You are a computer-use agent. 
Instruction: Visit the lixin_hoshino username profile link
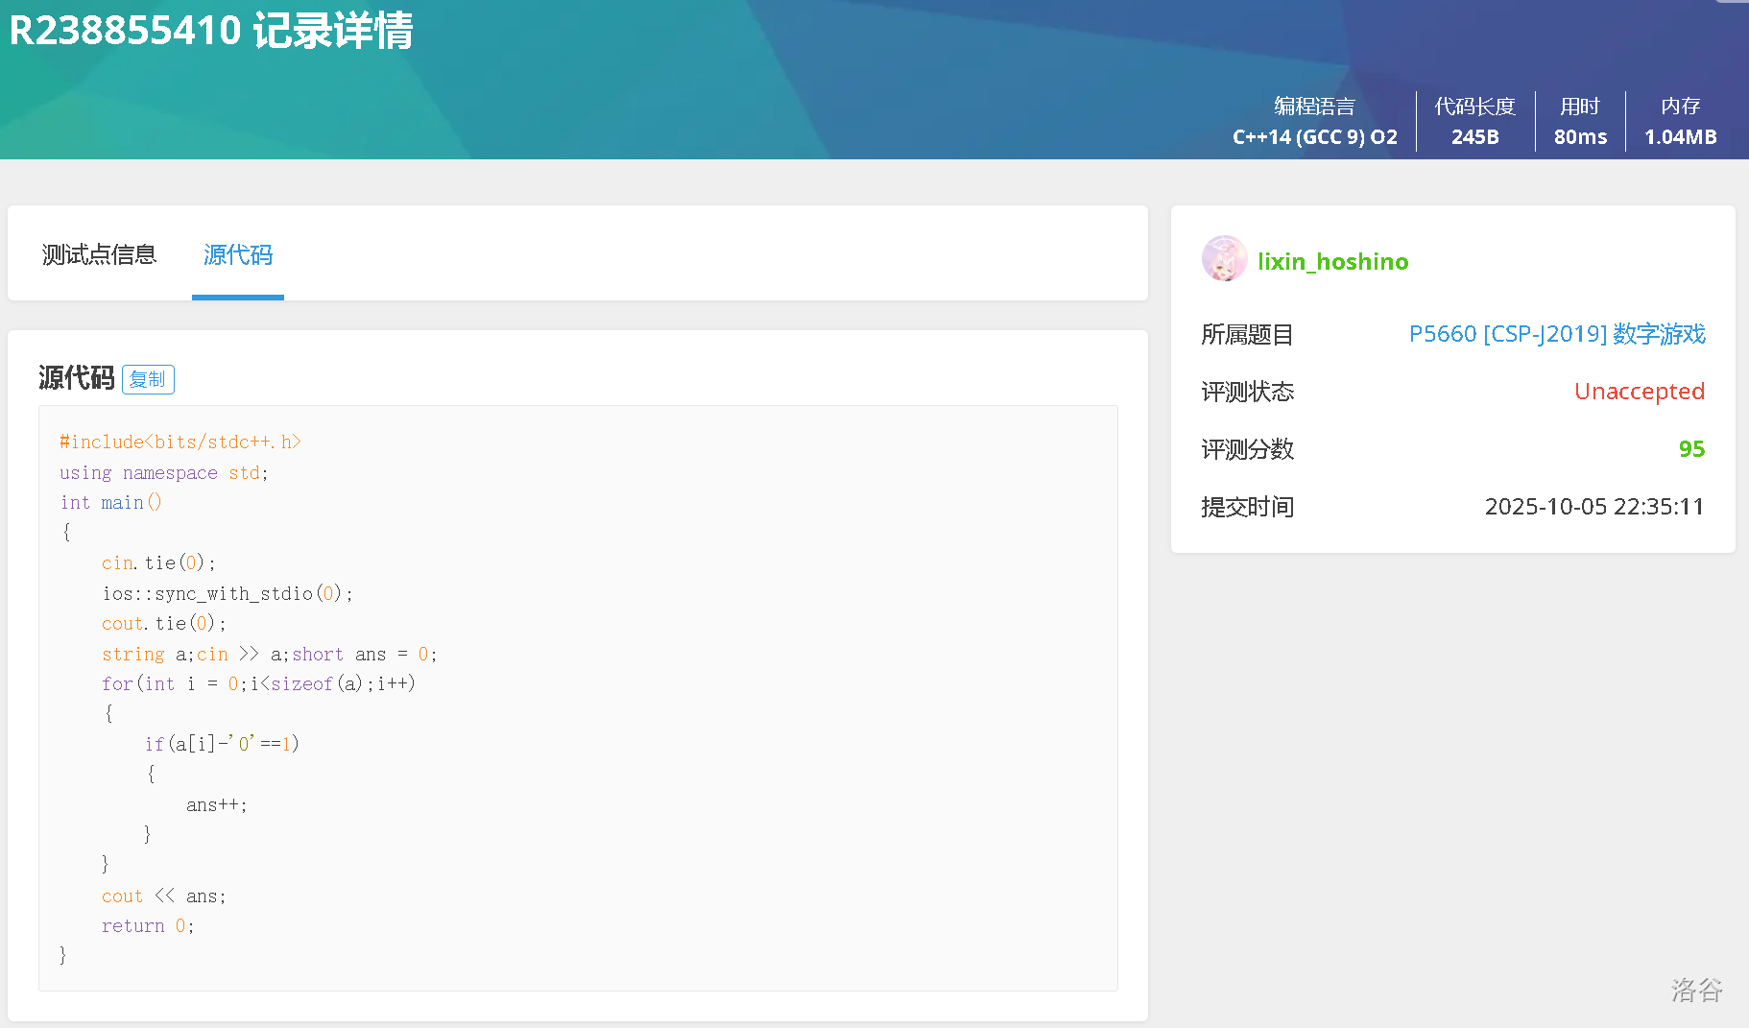click(x=1332, y=261)
